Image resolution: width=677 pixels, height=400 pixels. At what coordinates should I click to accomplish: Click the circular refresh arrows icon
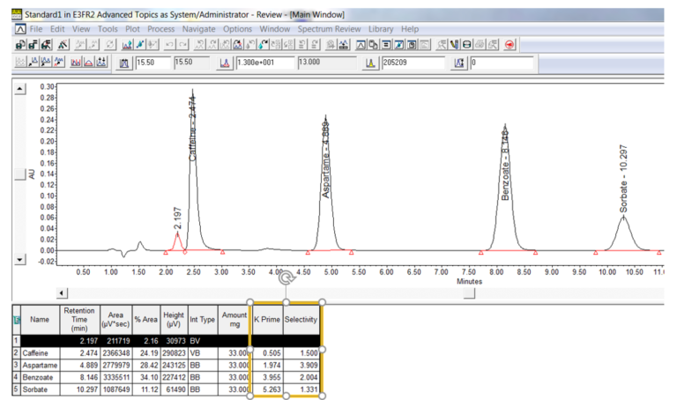point(110,44)
